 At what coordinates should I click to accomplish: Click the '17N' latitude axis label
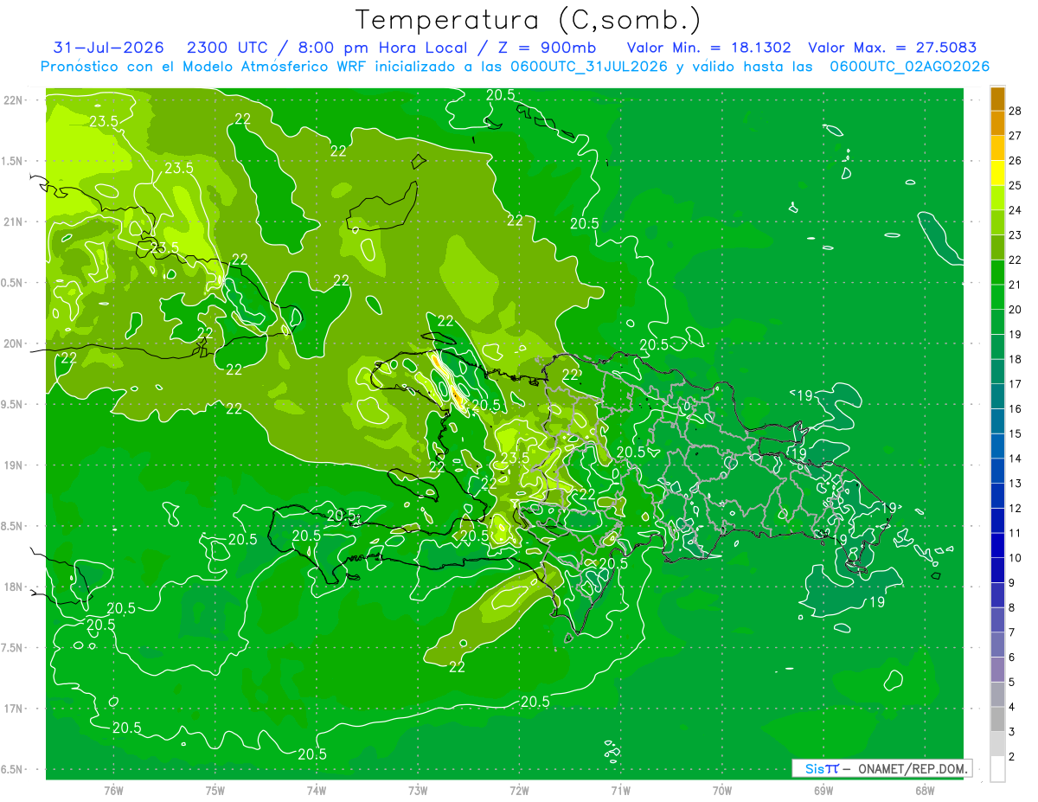tap(13, 709)
